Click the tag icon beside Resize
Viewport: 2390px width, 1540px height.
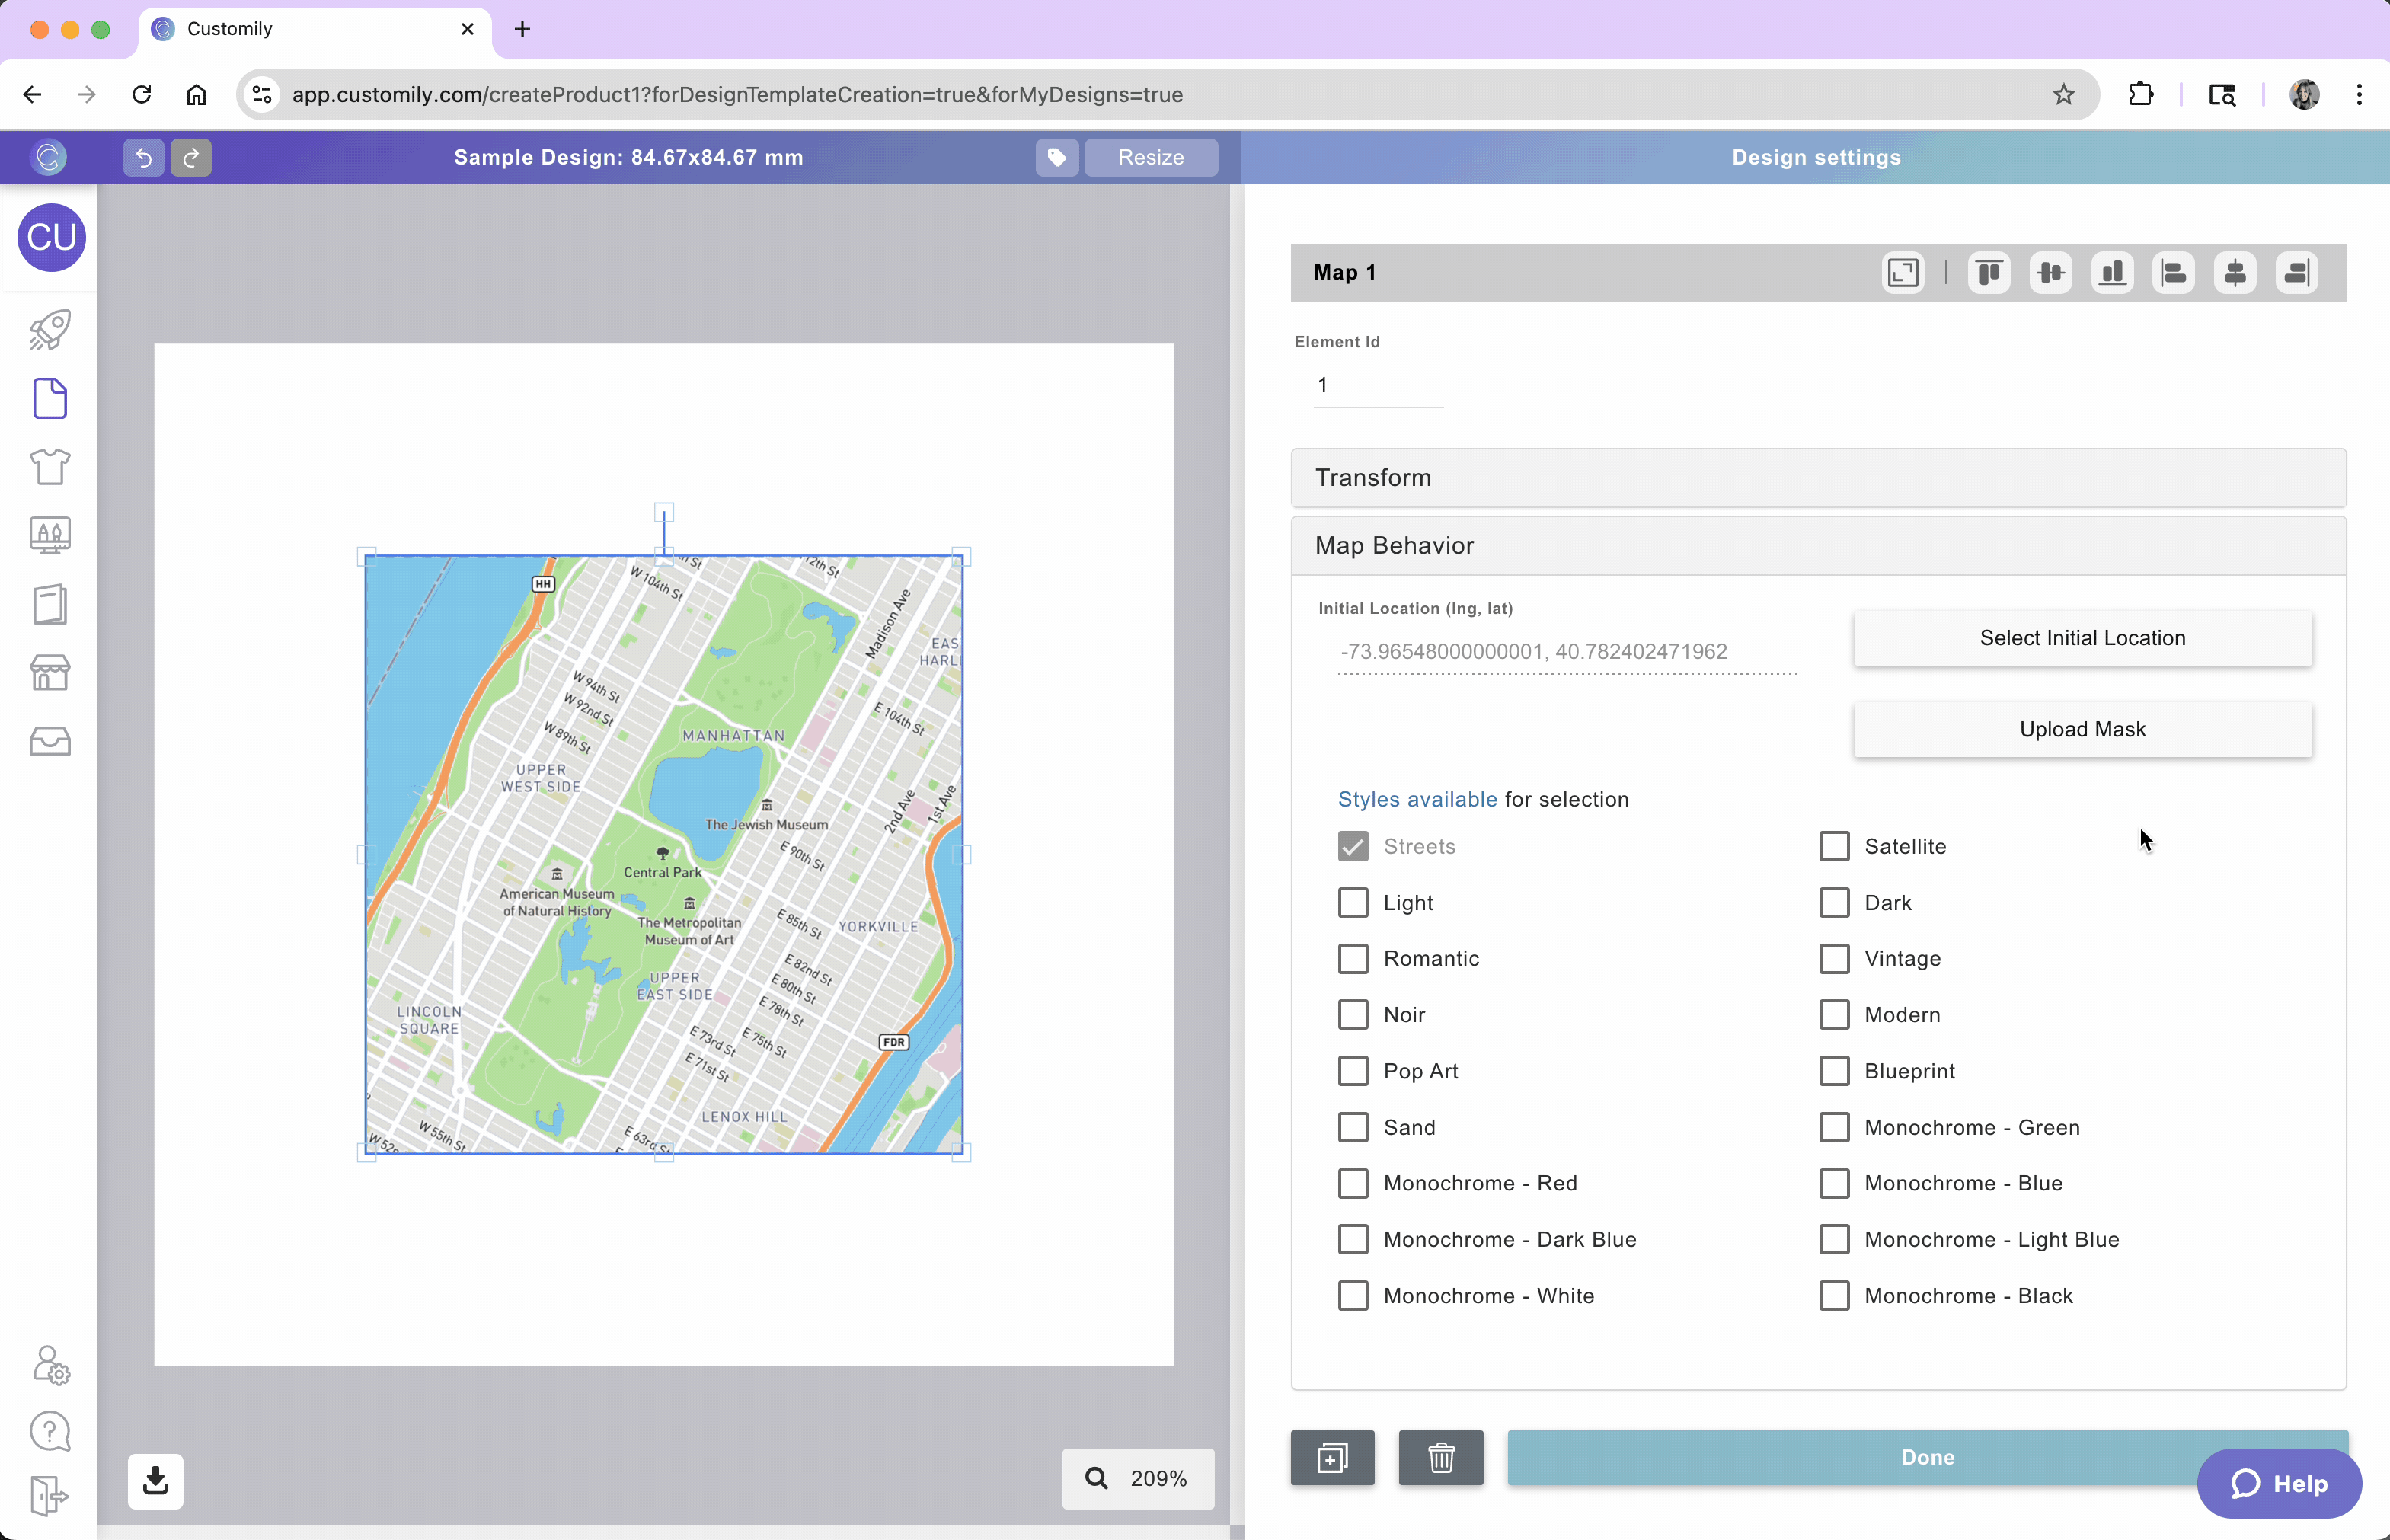tap(1056, 157)
